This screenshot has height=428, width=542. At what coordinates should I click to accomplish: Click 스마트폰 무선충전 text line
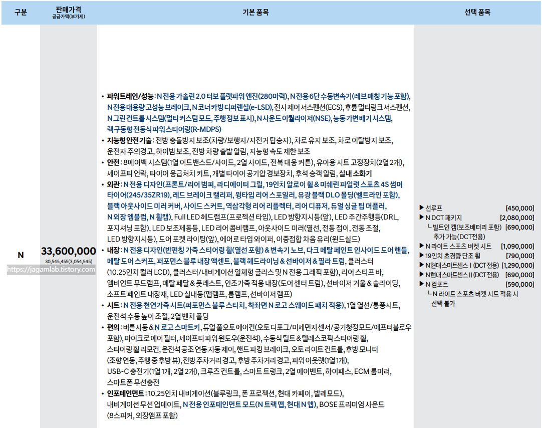(x=133, y=382)
